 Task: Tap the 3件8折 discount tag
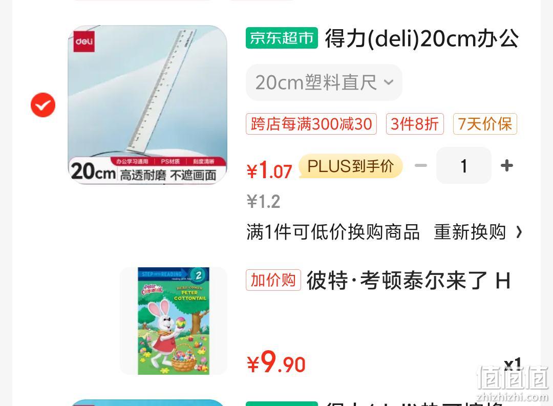coord(415,124)
